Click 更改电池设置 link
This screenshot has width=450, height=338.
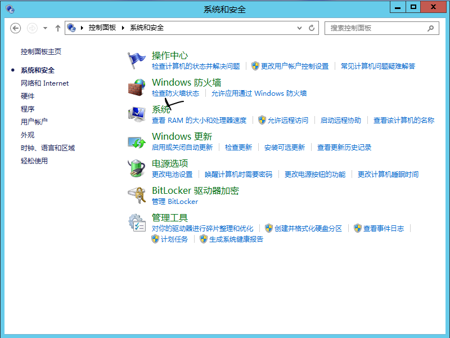172,175
